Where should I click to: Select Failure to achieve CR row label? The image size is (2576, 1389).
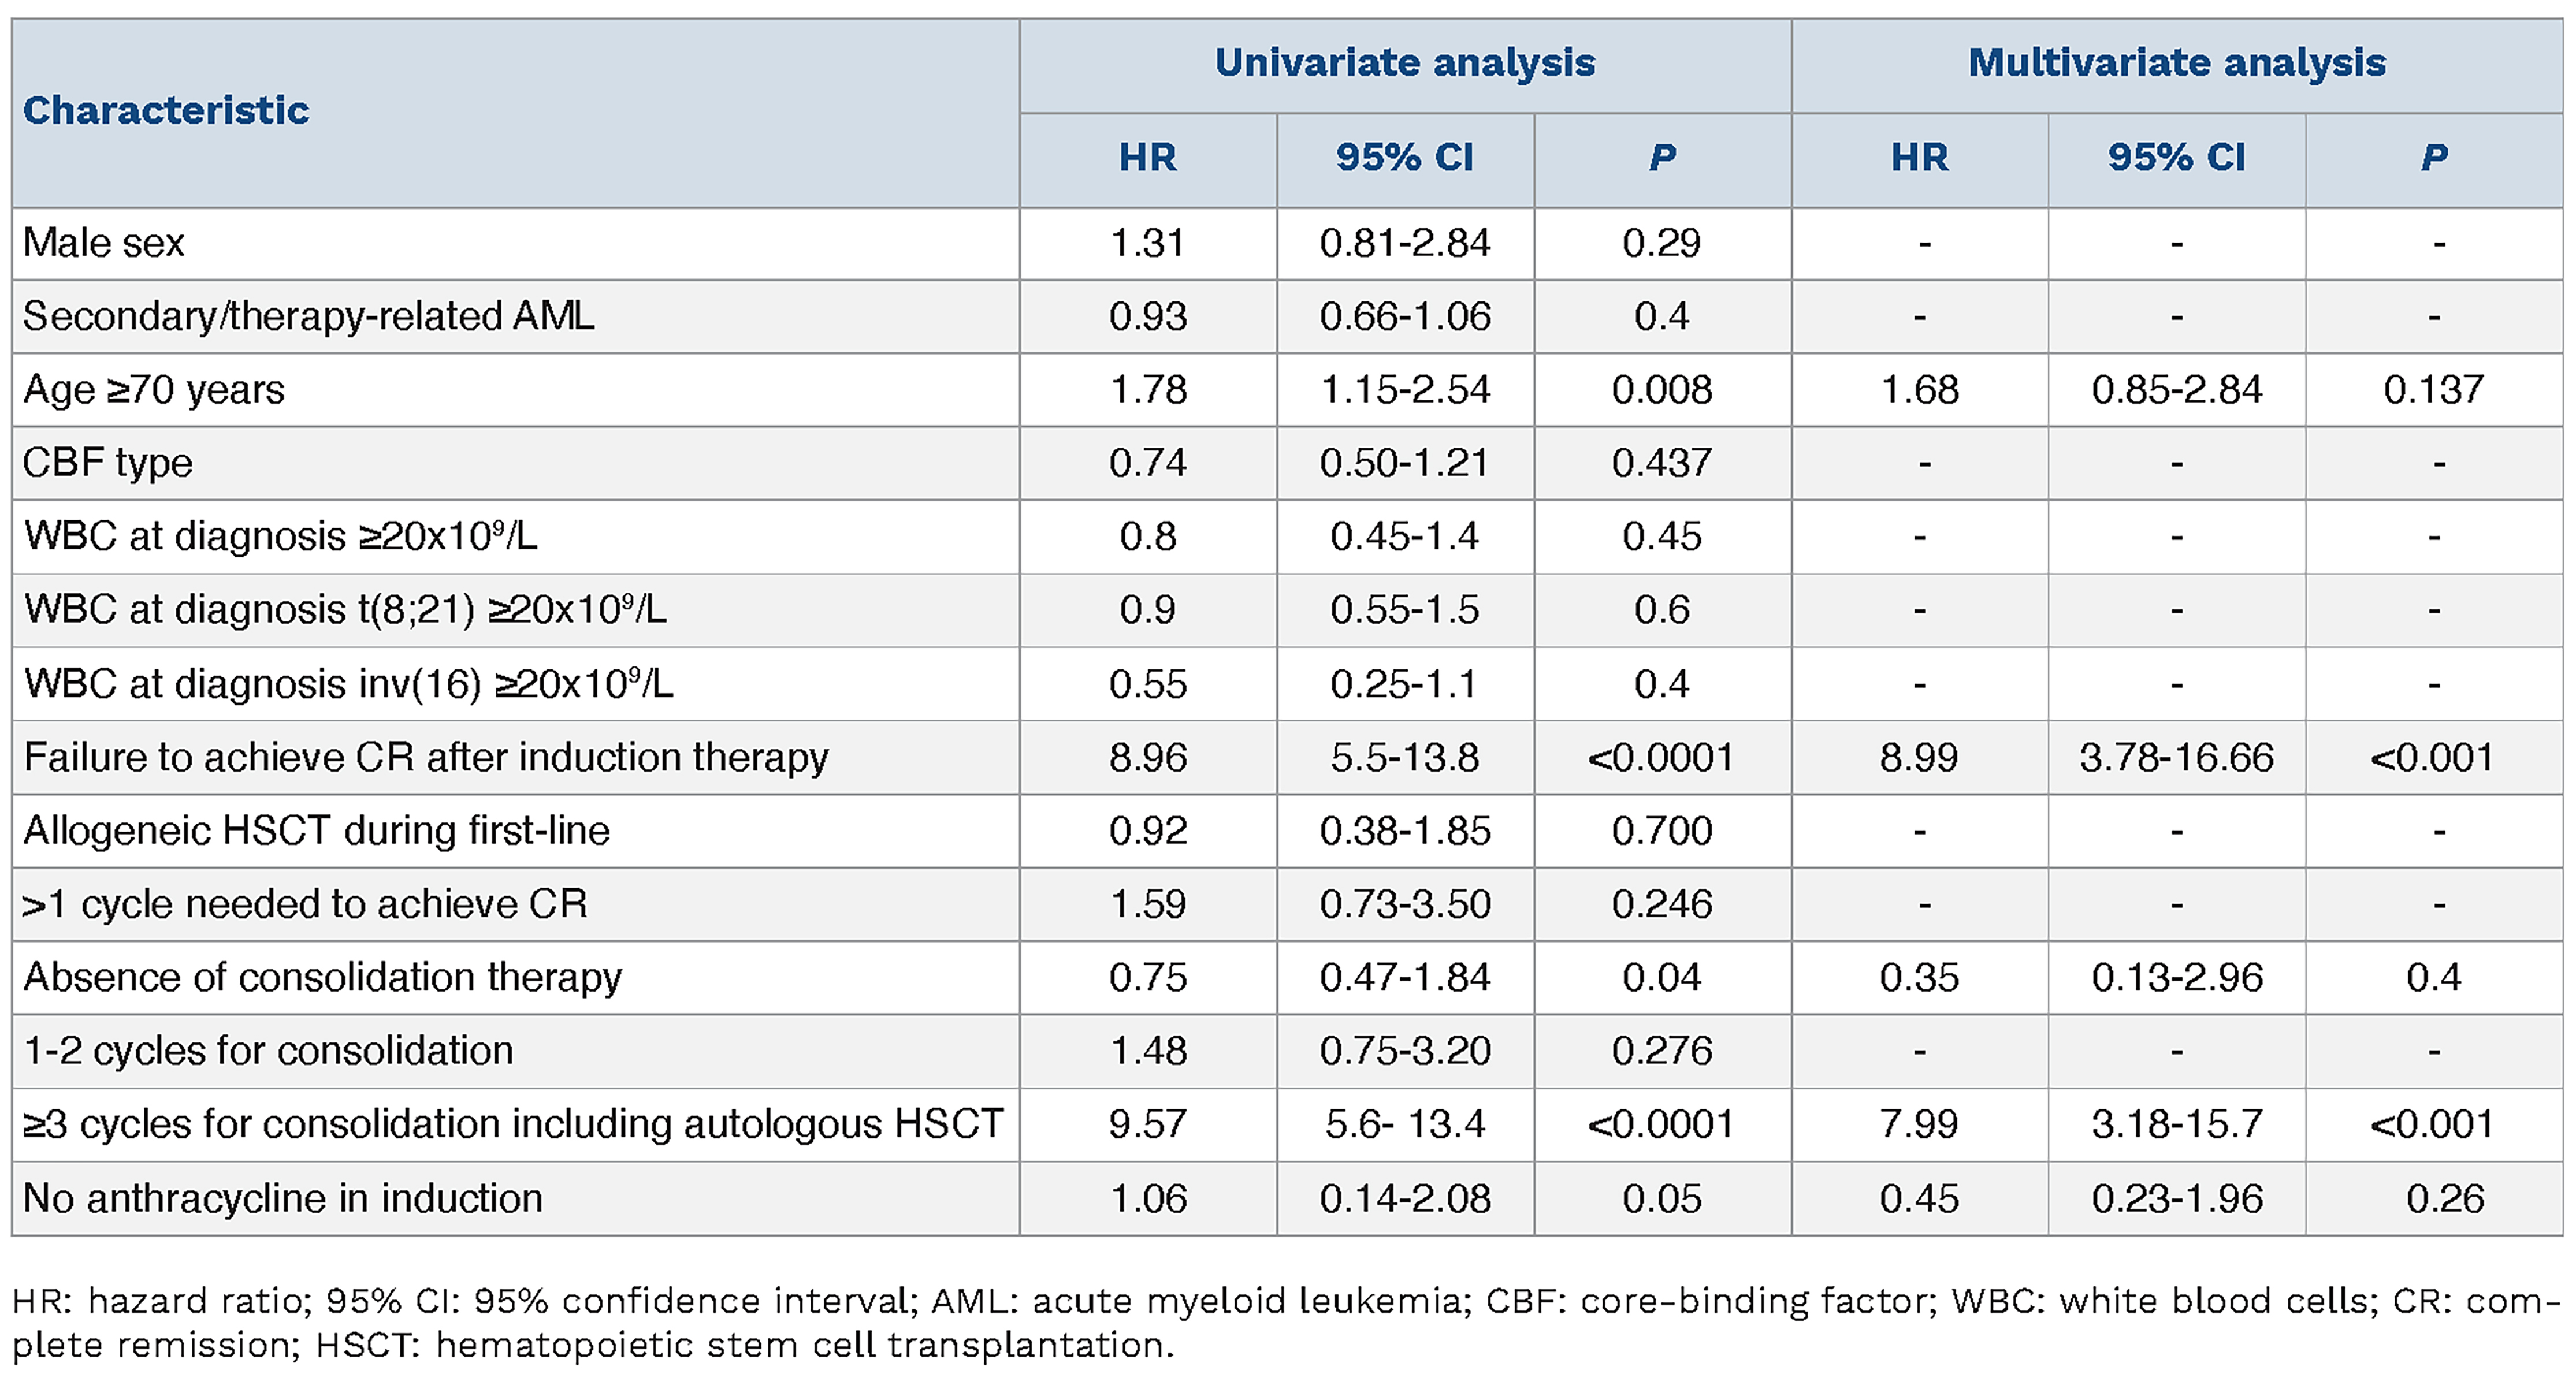point(426,757)
